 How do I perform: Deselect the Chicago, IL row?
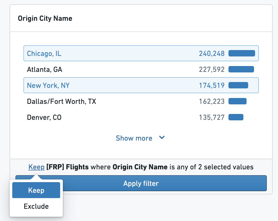141,53
